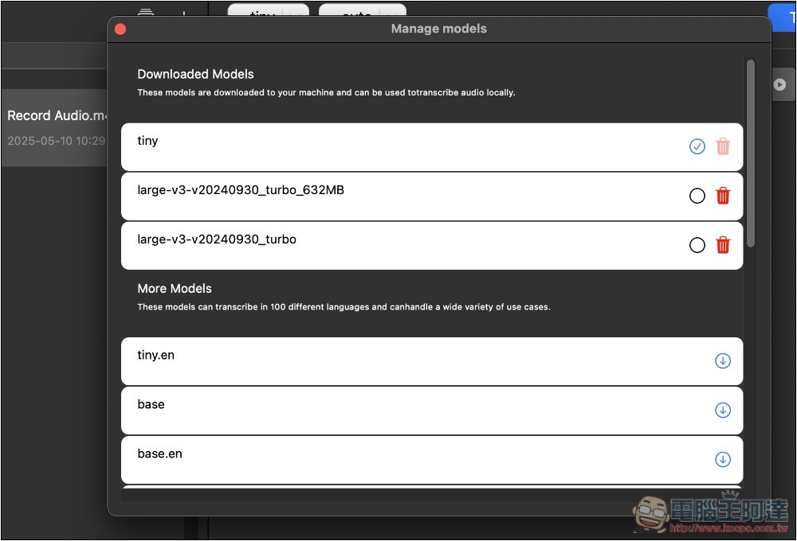This screenshot has width=797, height=541.
Task: Choose large-v3-v20240930_turbo radio button
Action: coord(697,245)
